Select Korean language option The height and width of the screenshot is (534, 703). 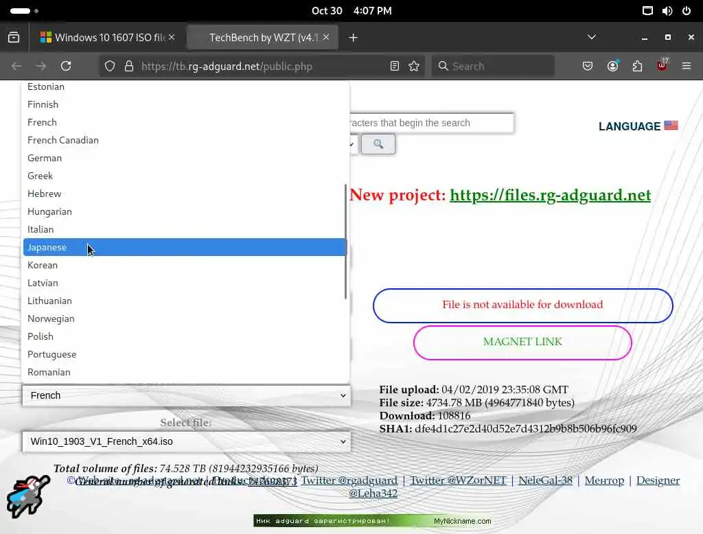(185, 265)
